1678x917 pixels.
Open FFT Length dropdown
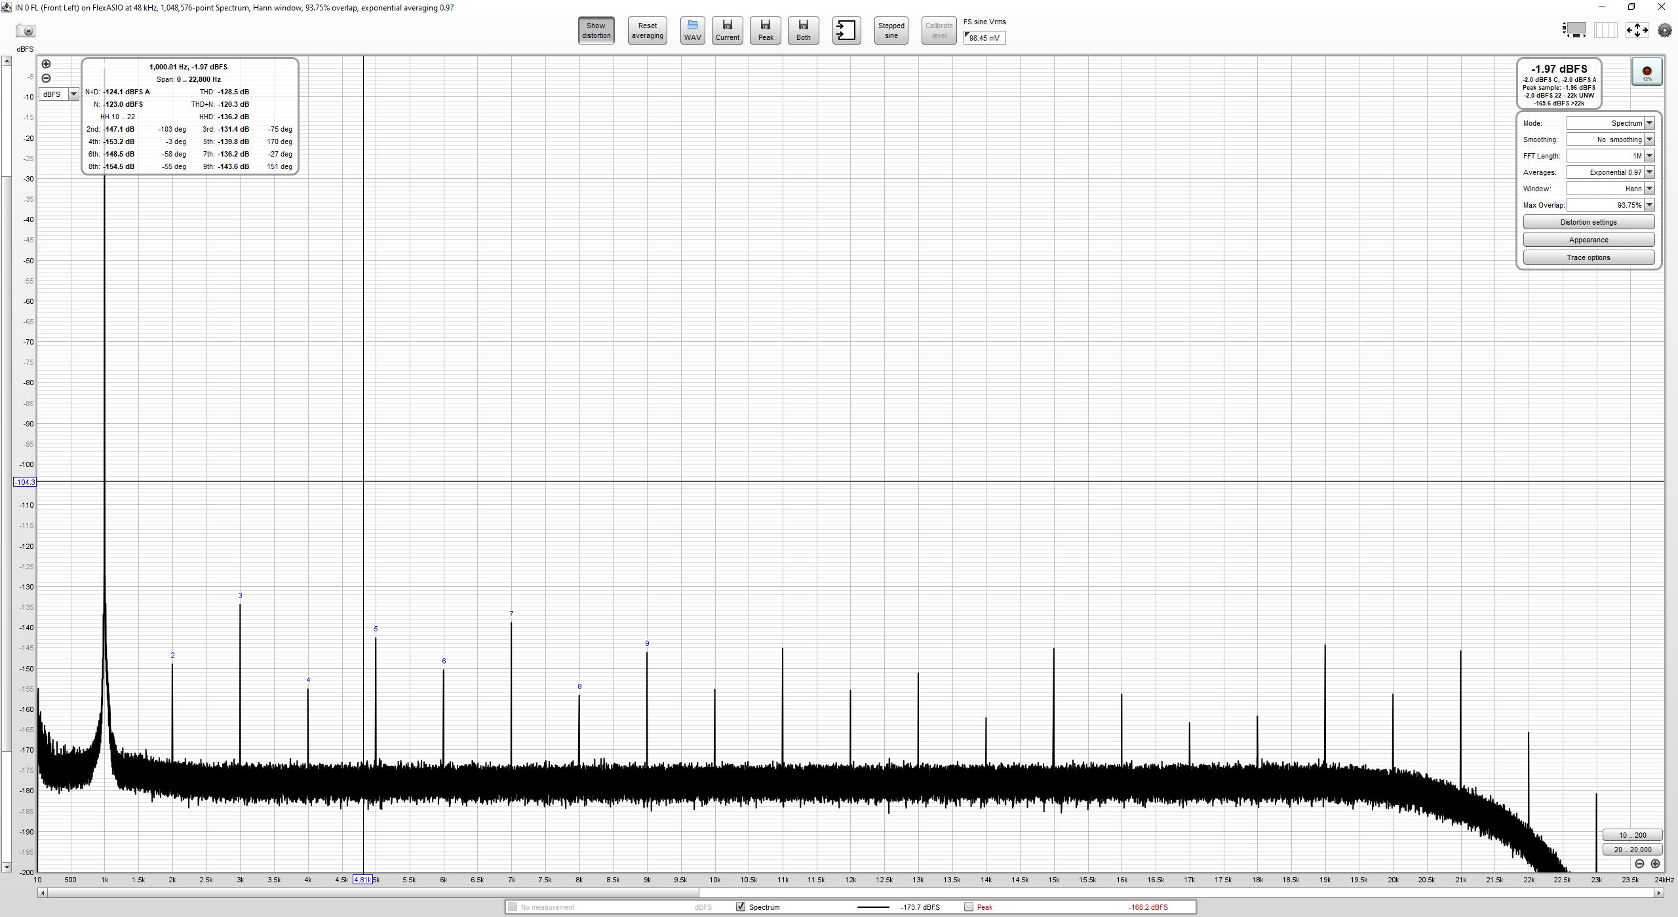coord(1610,156)
